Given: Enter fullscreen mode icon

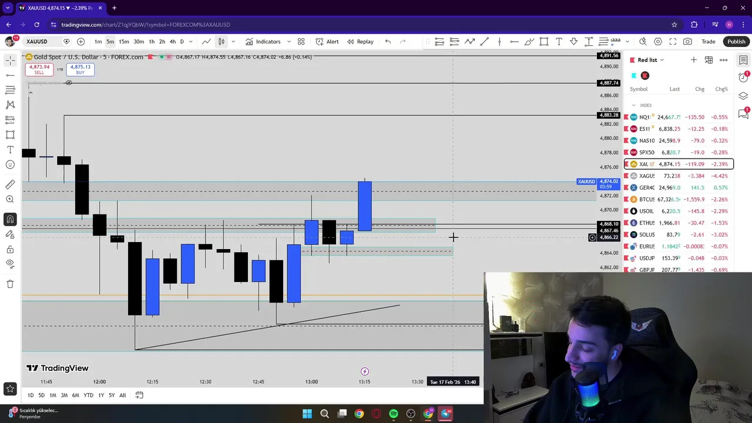Looking at the screenshot, I should (673, 42).
